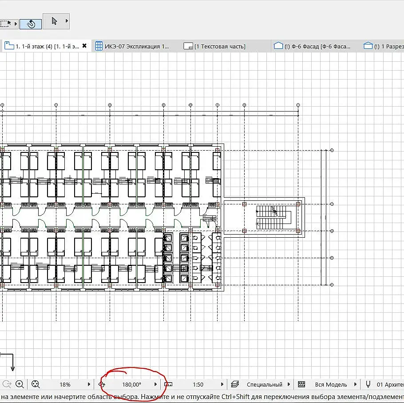
Task: Click the Zoom in magnifier icon
Action: pyautogui.click(x=20, y=384)
